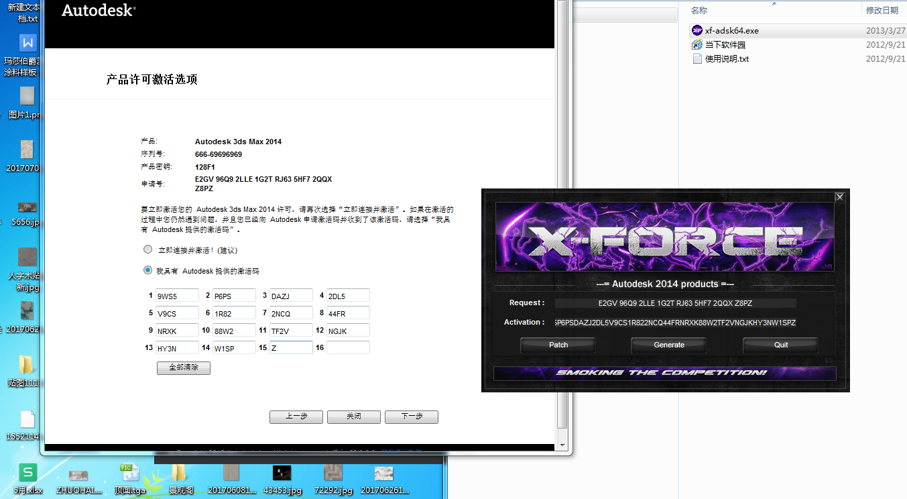Select the 5月.xlsx spreadsheet desktop icon

click(27, 472)
